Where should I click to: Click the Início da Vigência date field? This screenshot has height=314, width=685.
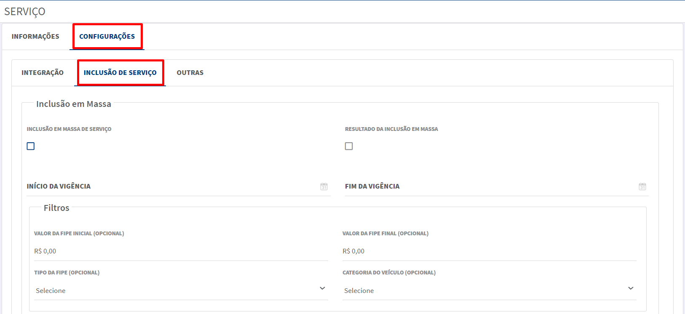pyautogui.click(x=179, y=186)
